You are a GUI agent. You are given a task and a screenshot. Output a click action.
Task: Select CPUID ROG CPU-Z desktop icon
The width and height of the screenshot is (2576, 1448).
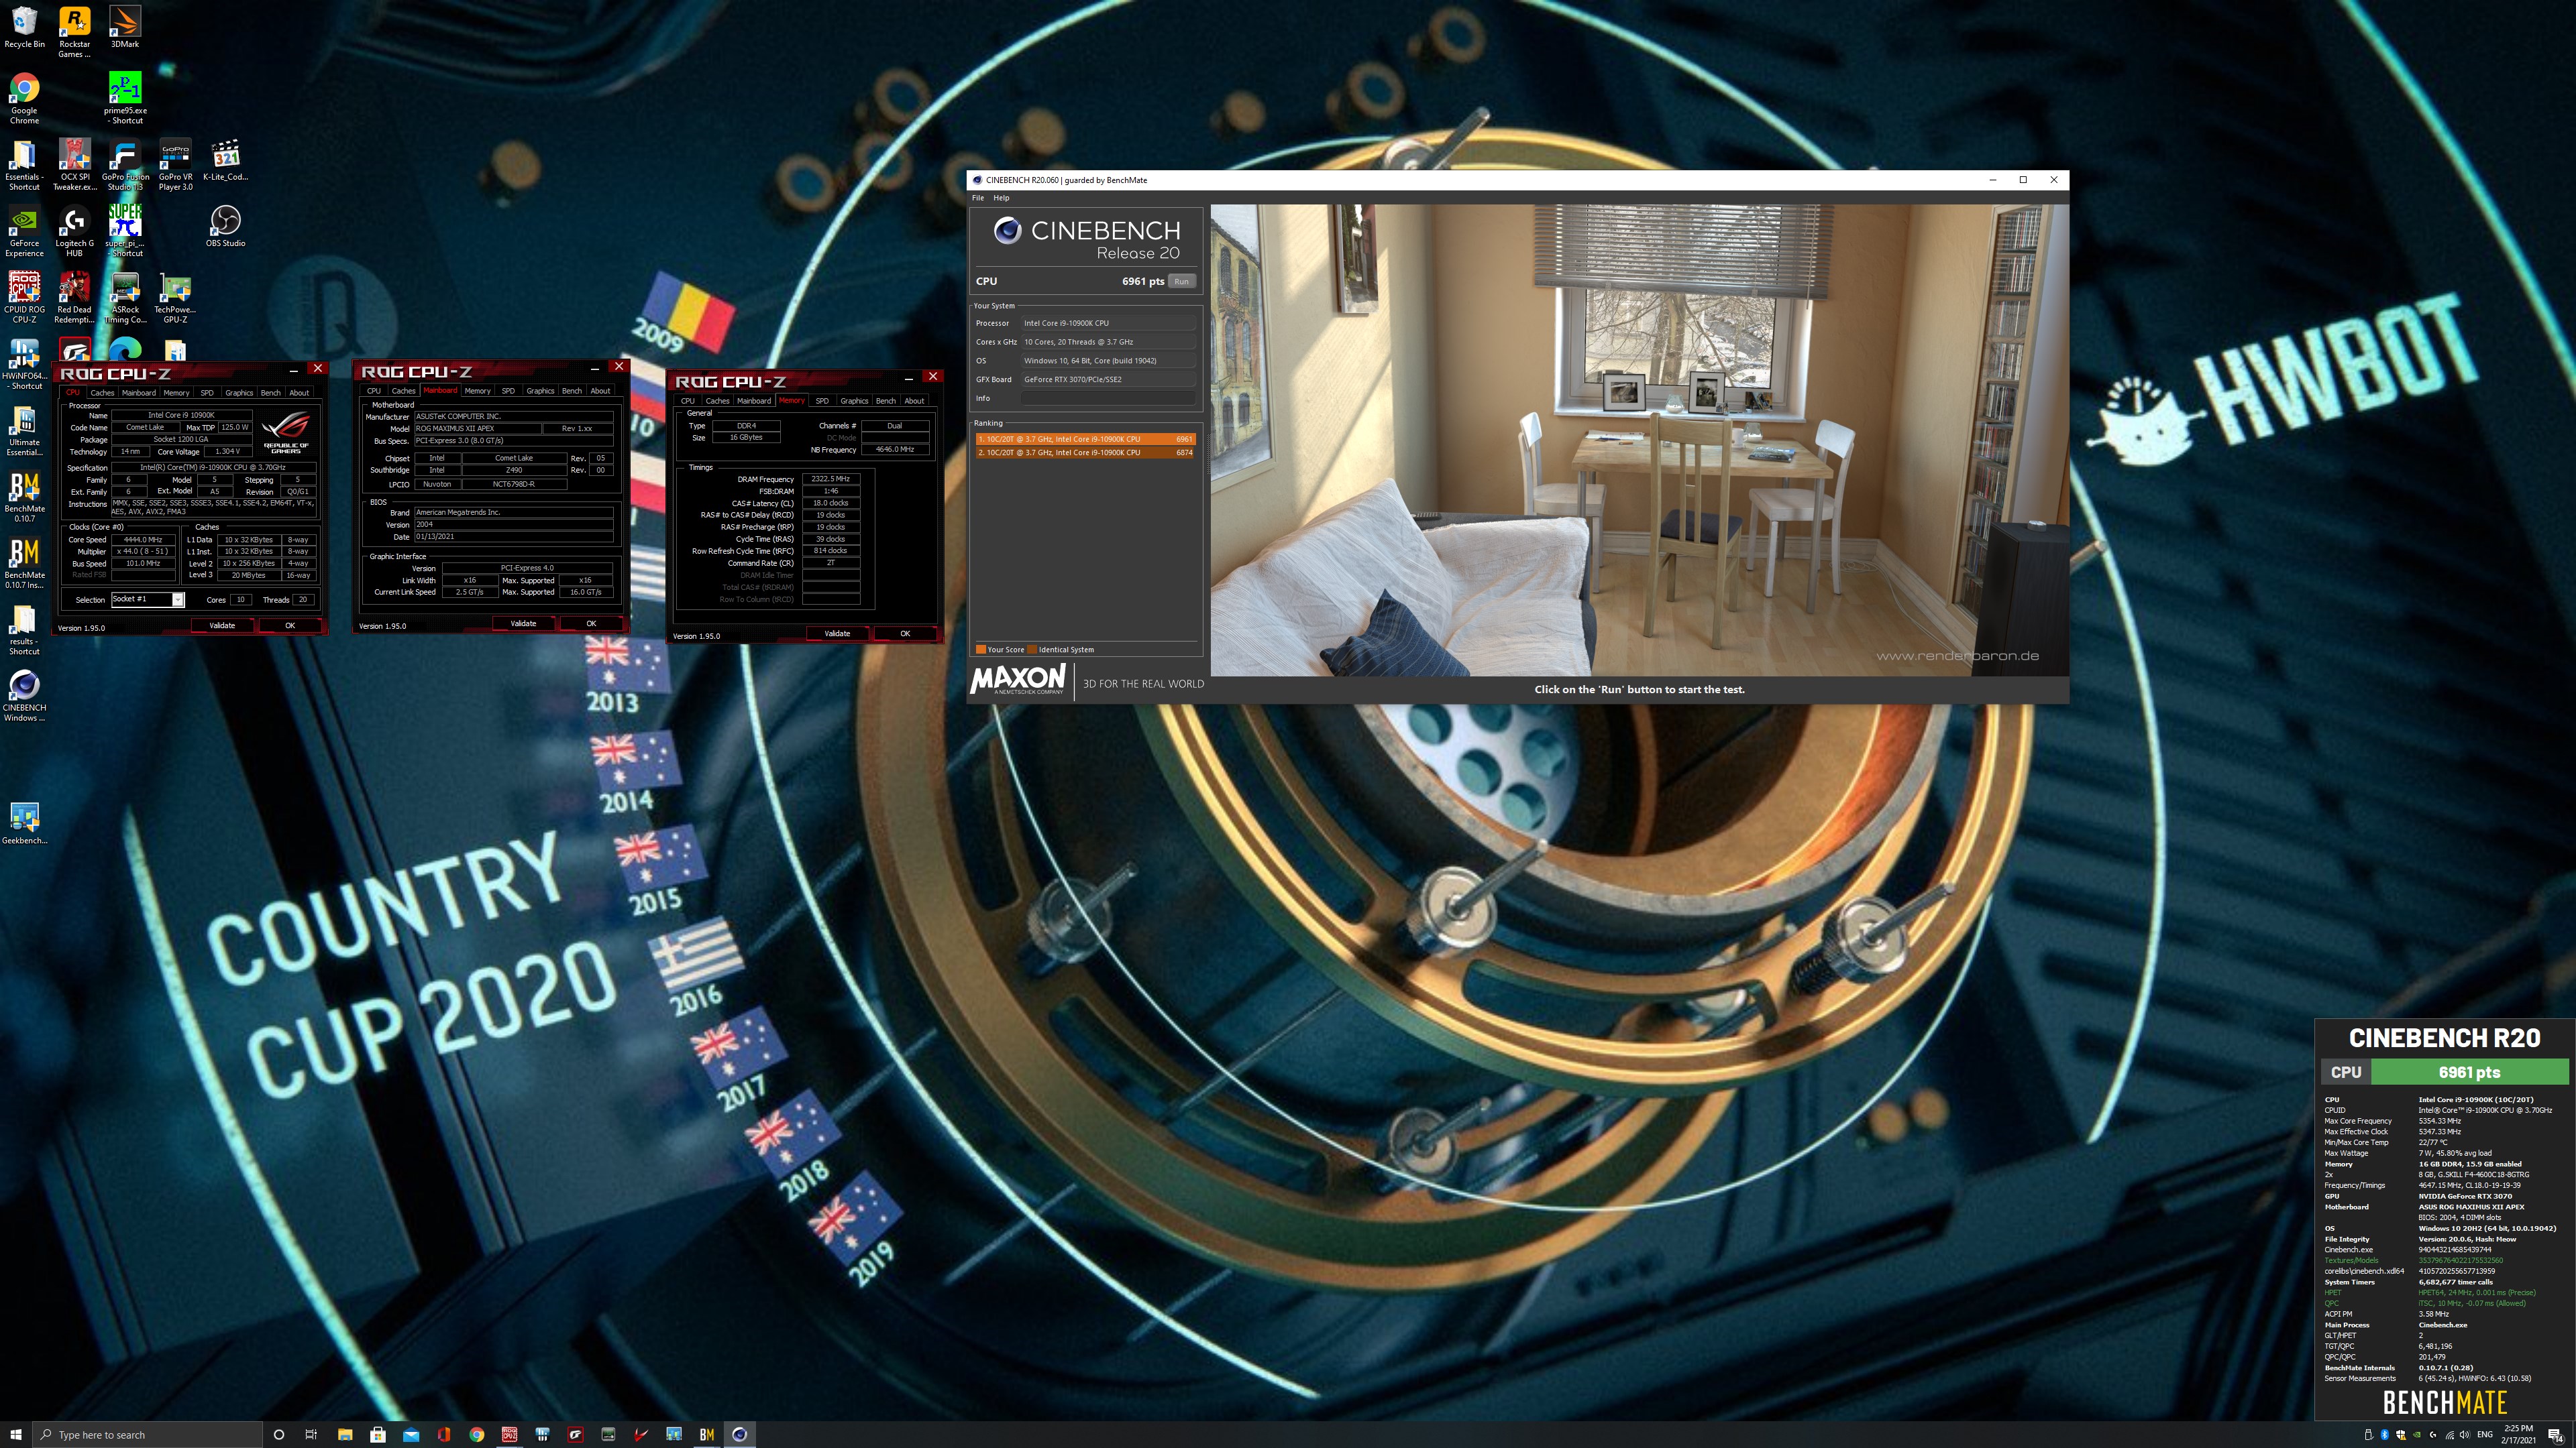click(24, 297)
